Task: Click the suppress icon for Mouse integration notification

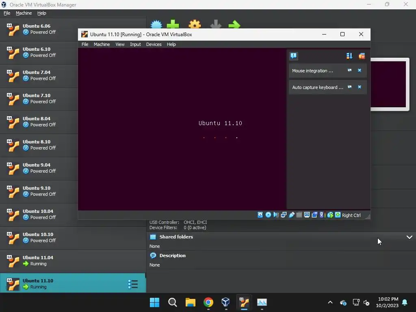Action: (349, 70)
